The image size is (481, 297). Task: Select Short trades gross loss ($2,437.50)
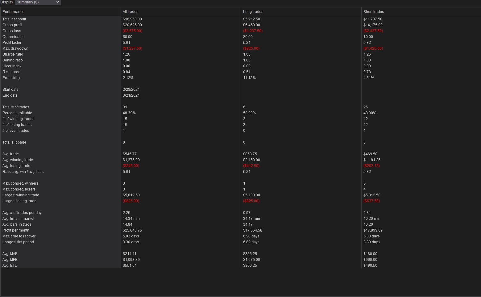tap(373, 31)
